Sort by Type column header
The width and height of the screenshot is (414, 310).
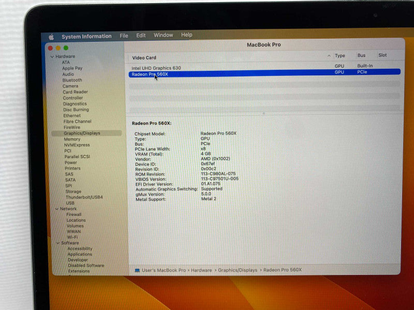[x=340, y=56]
